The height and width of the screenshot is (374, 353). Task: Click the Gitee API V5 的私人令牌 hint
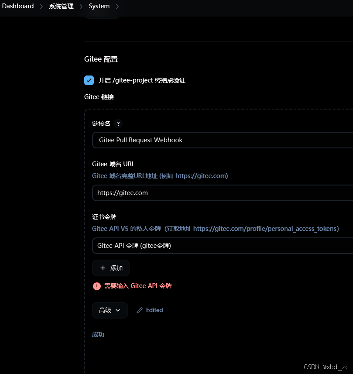point(216,229)
